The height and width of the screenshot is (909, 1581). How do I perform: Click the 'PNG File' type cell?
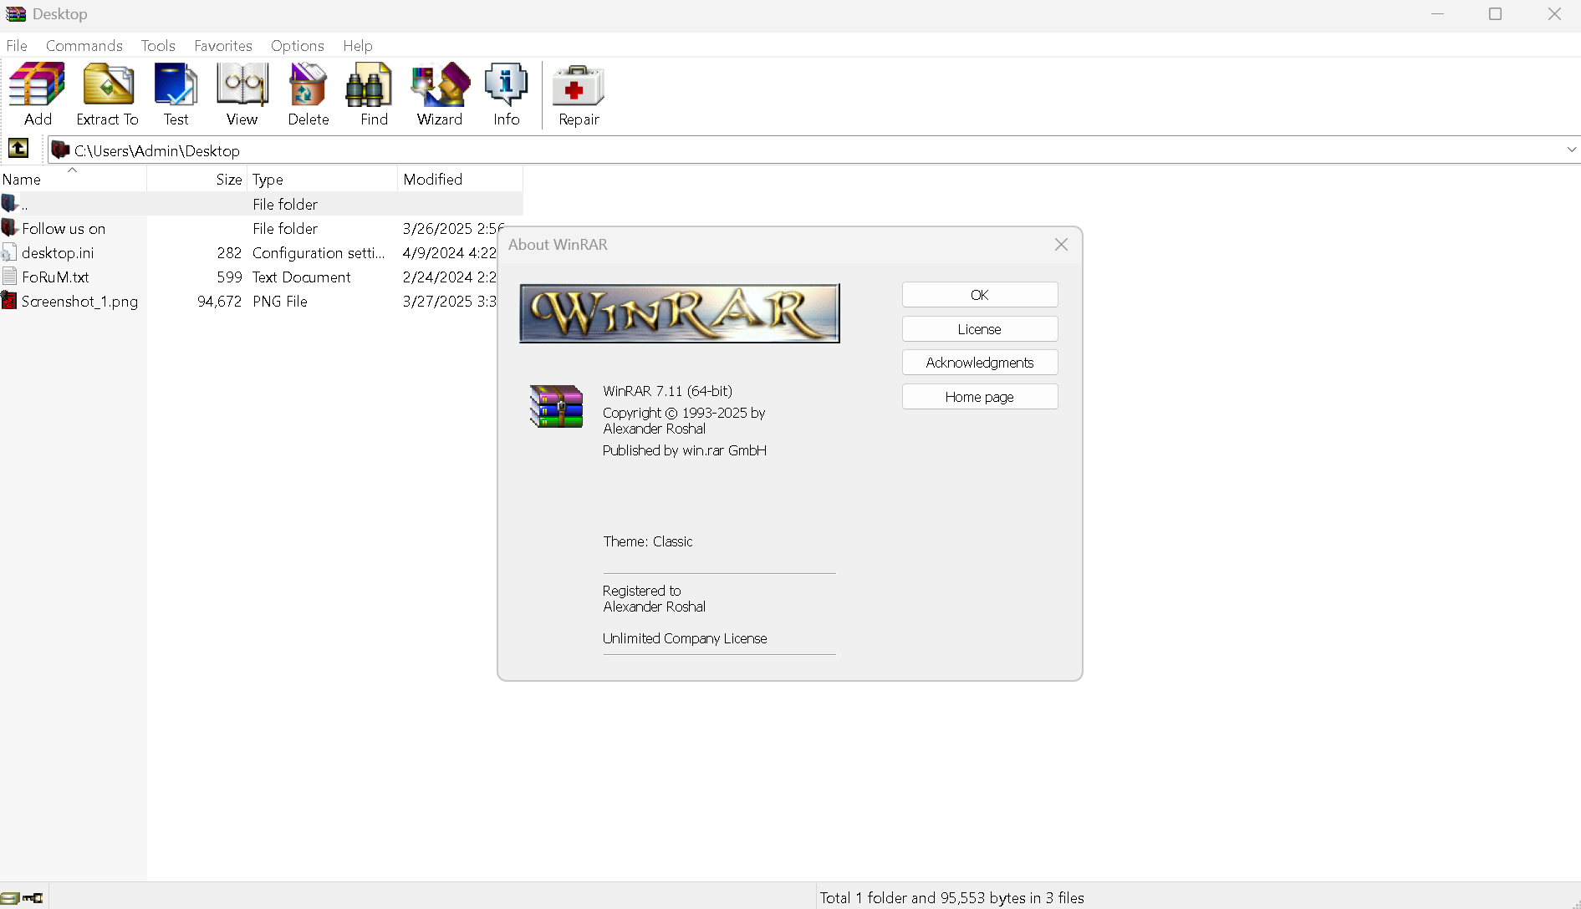[280, 301]
